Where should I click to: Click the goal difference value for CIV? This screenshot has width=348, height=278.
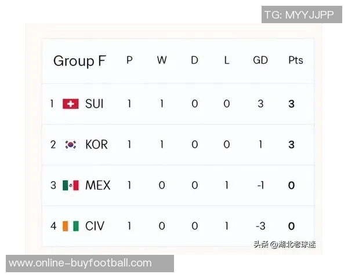click(260, 226)
